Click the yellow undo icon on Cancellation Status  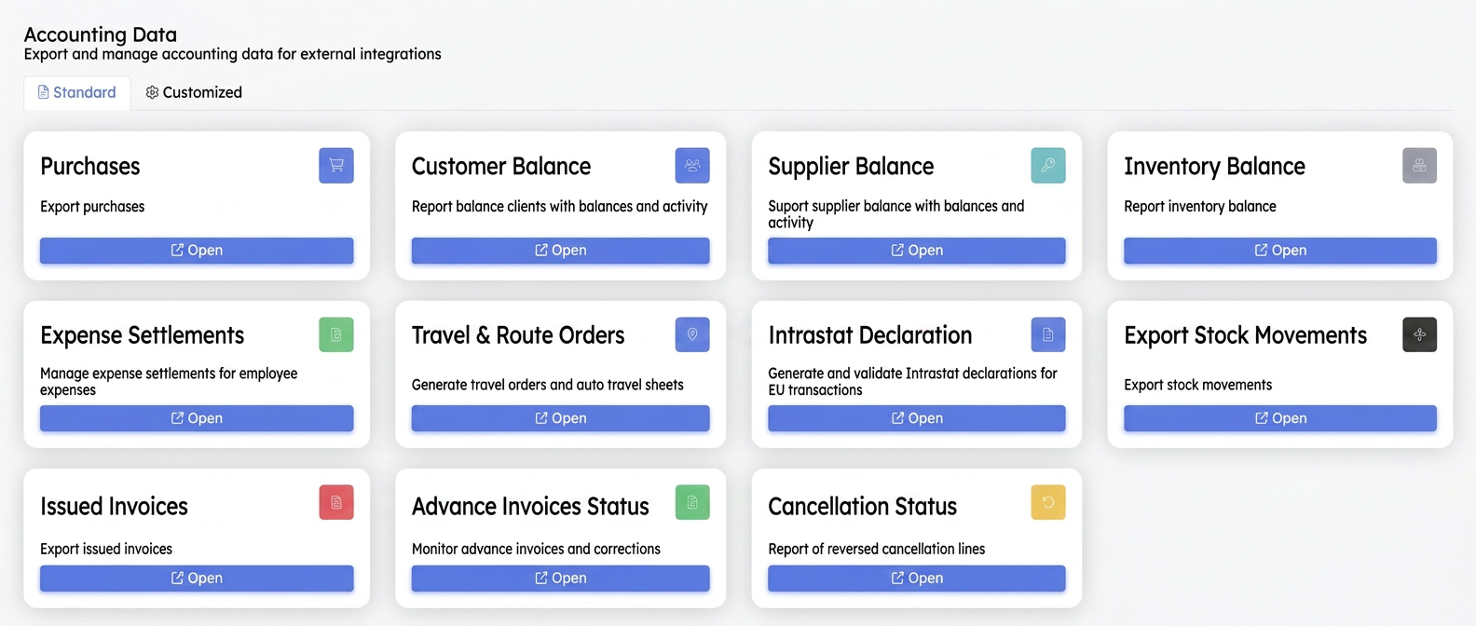[1048, 502]
